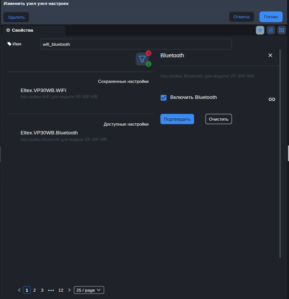Jump to page 12
The image size is (289, 299).
pyautogui.click(x=61, y=290)
